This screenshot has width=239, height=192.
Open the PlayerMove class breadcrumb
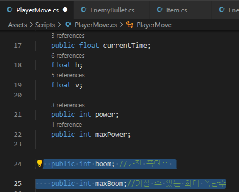point(154,25)
